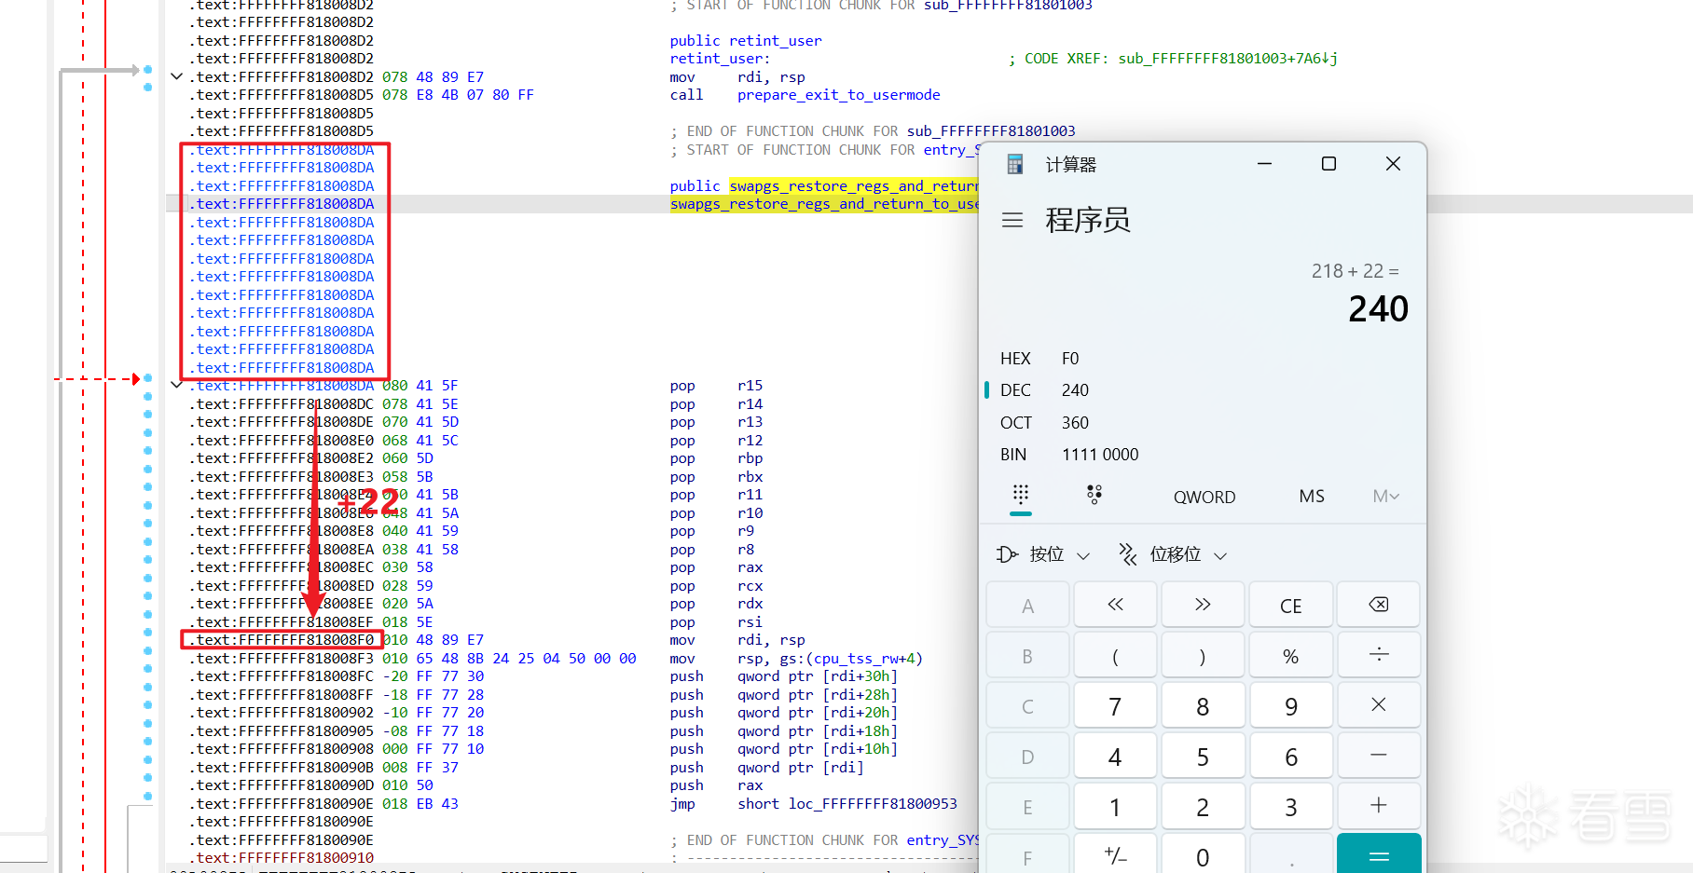Click the left shift << key
This screenshot has height=873, width=1693.
point(1115,605)
